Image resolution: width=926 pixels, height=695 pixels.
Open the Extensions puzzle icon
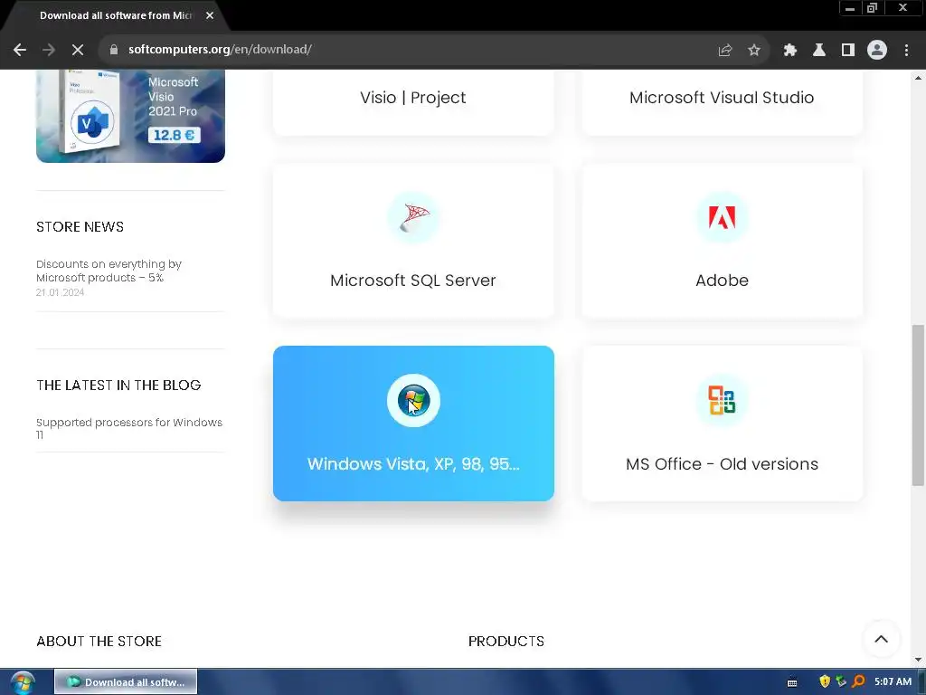[790, 51]
